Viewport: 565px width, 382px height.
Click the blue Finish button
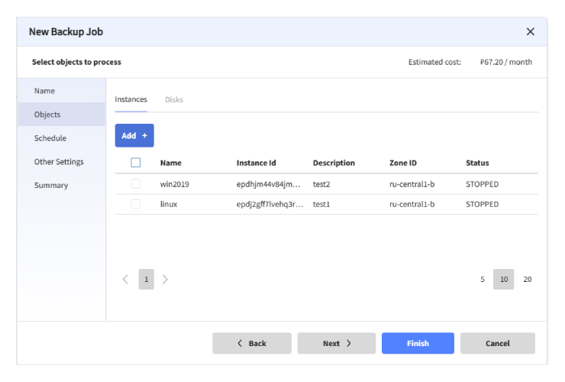[x=418, y=344]
